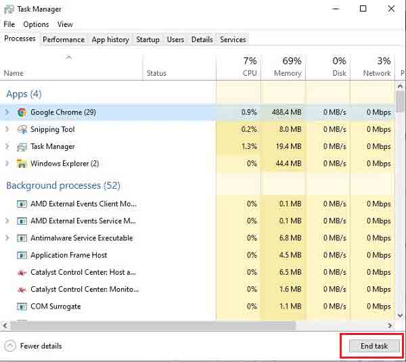Viewport: 406px width, 362px height.
Task: Click the Task Manager process icon
Action: click(22, 147)
